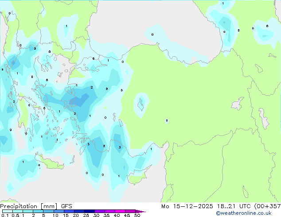Open the weatheronline.co.uk link
281x217 pixels.
click(244, 213)
